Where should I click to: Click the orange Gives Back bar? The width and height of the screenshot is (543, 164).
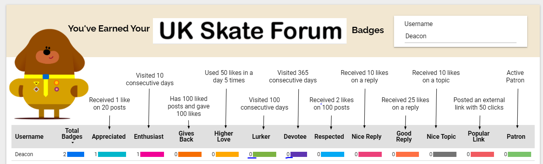[190, 155]
